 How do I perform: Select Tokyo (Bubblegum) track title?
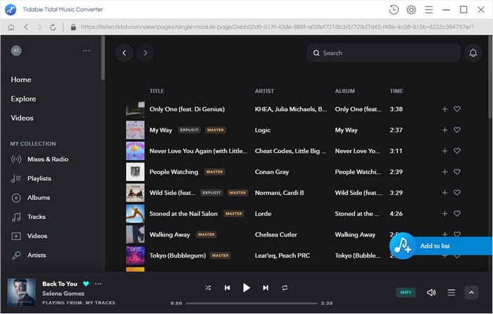point(177,256)
